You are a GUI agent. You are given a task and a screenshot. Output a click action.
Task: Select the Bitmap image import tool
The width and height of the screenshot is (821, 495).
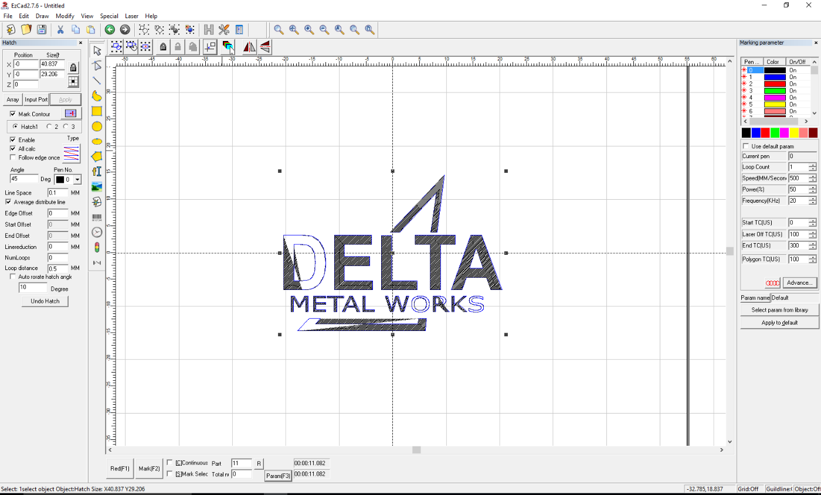click(x=97, y=187)
